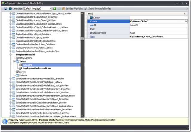Click the EditorStateAttributeOnClassInheritanceObject_DetailView icon
This screenshot has width=191, height=132.
point(14,99)
